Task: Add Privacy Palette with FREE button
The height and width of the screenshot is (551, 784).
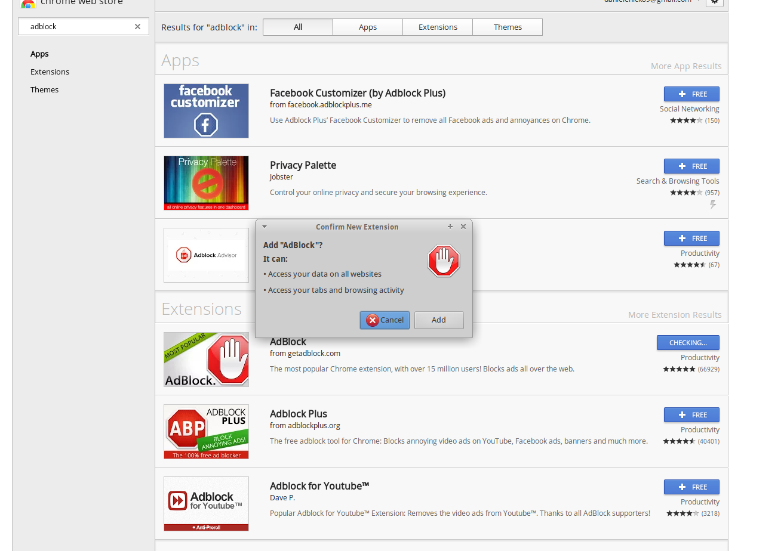Action: pyautogui.click(x=691, y=166)
